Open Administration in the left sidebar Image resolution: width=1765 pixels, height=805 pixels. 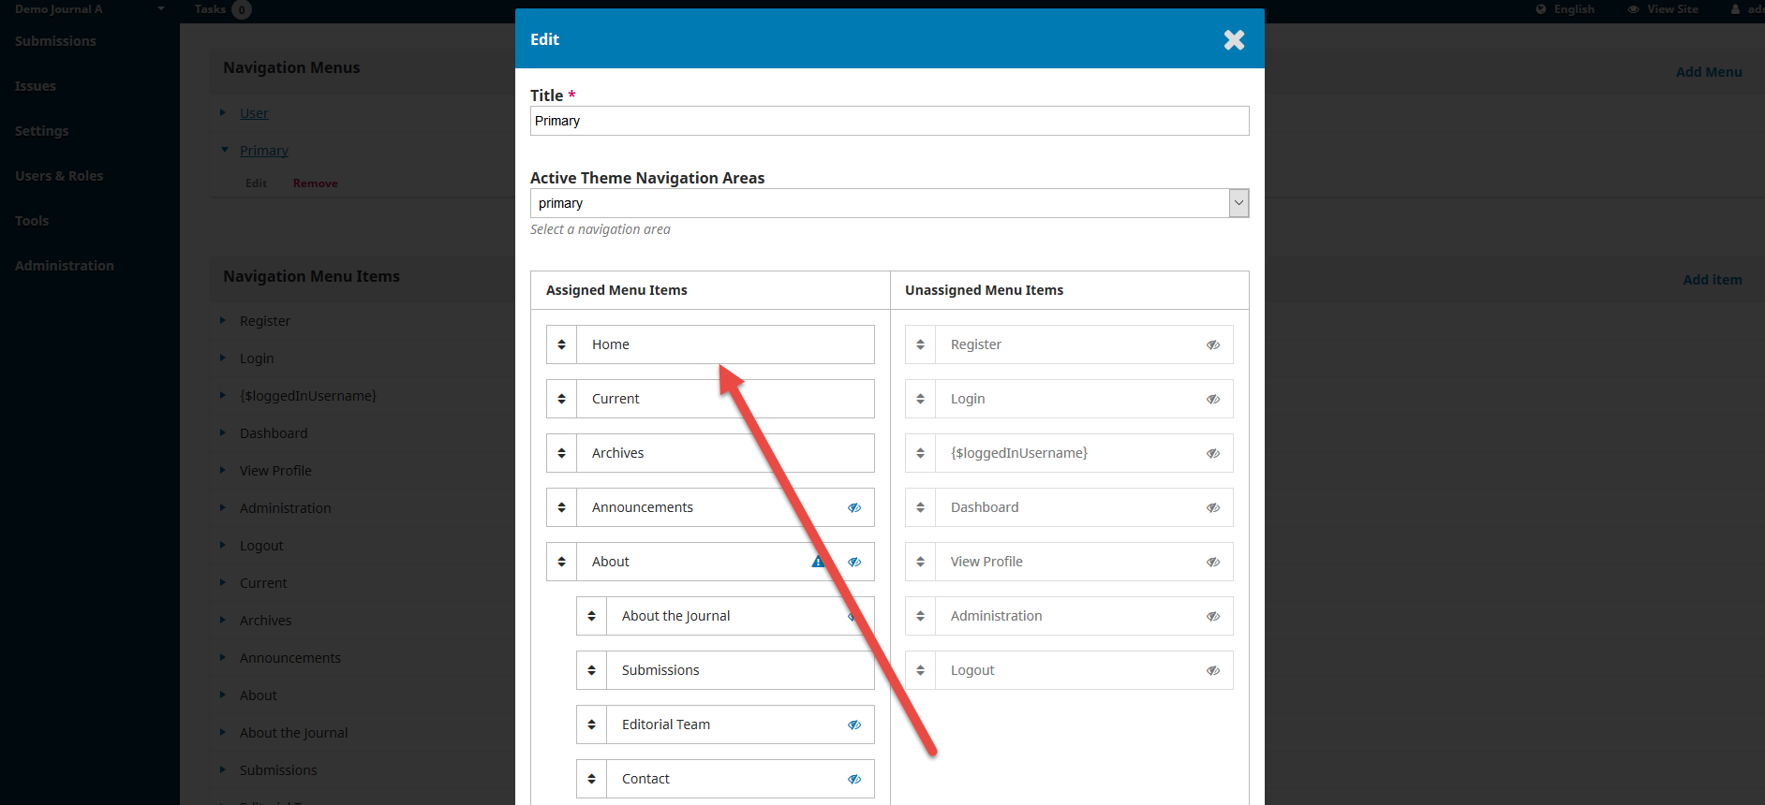coord(65,266)
